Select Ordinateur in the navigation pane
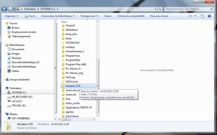The height and width of the screenshot is (135, 217). [15, 88]
